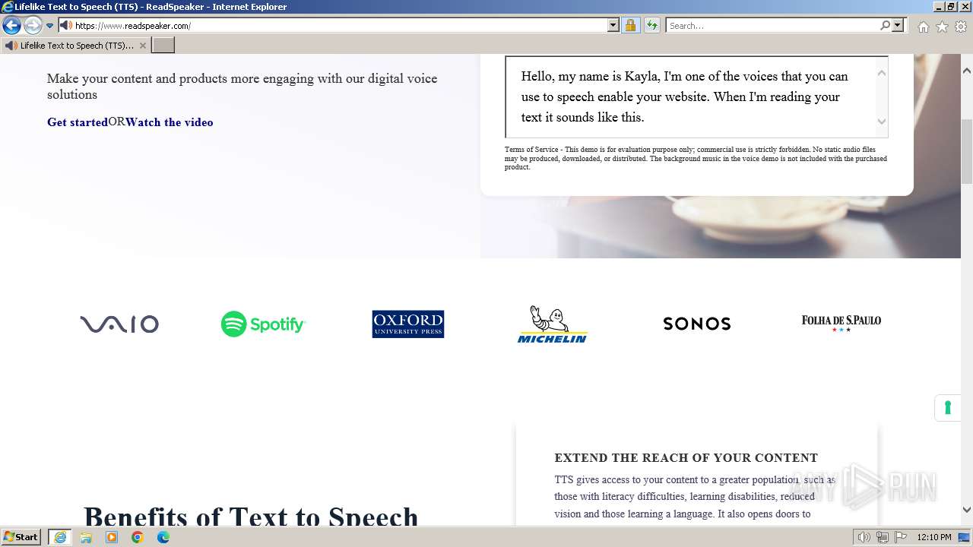Open the system tray volume icon
Image resolution: width=973 pixels, height=547 pixels.
(x=864, y=537)
